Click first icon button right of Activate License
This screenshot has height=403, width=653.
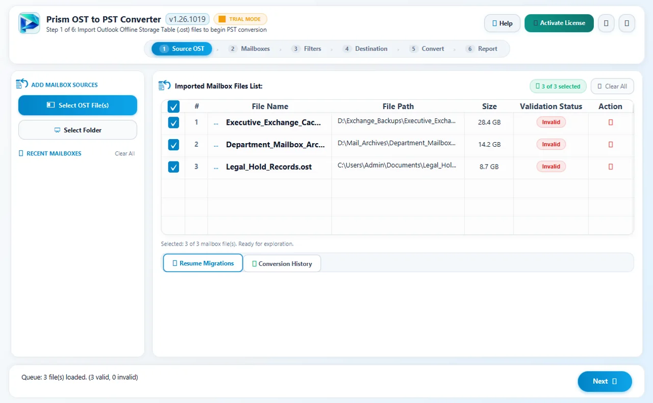pos(606,23)
